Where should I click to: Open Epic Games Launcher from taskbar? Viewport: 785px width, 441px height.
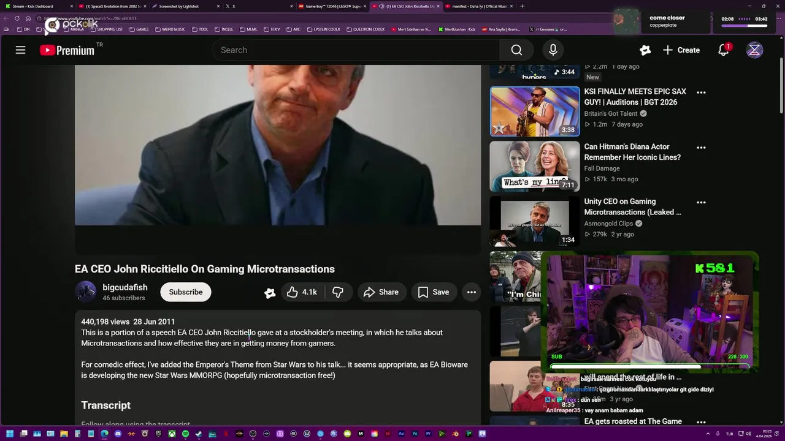click(x=158, y=434)
